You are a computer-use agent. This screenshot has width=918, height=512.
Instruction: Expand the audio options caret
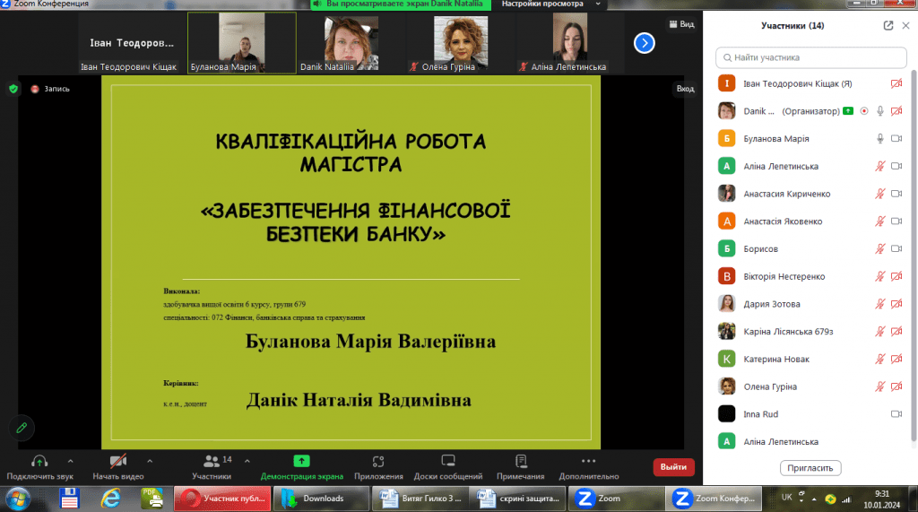pyautogui.click(x=71, y=460)
